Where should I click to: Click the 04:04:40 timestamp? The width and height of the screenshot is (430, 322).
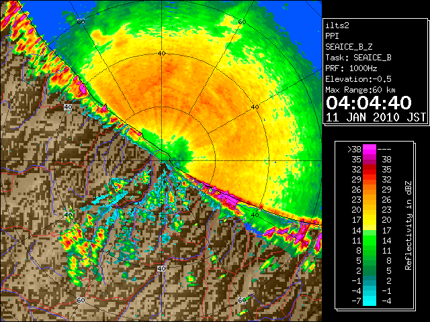click(x=369, y=103)
